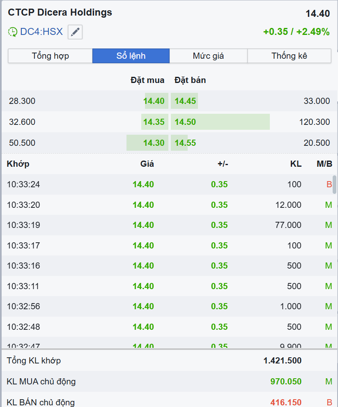This screenshot has height=407, width=338.
Task: Select the Sổ lệnh tab
Action: coord(131,56)
